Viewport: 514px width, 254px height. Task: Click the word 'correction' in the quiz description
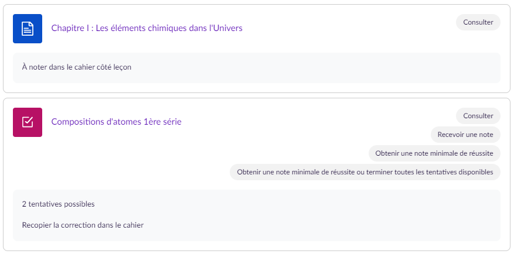point(79,225)
